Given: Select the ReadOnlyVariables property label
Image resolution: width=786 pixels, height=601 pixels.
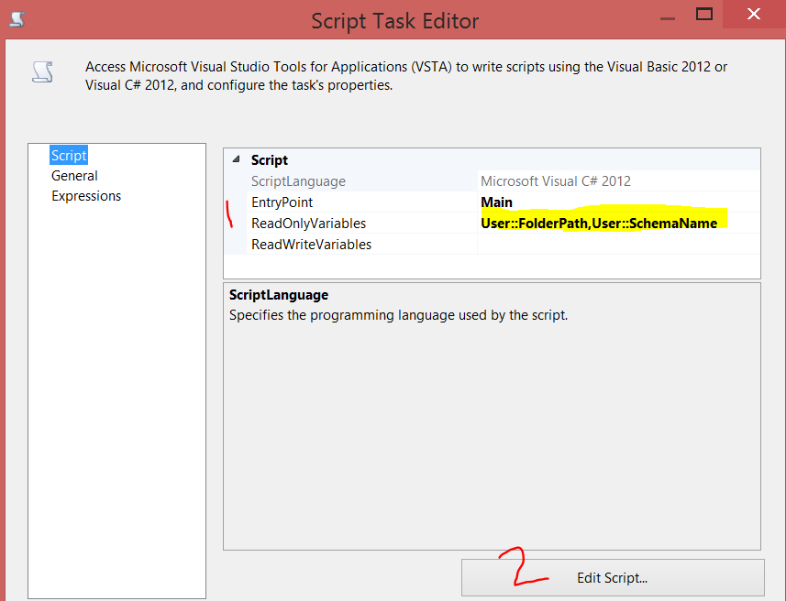Looking at the screenshot, I should click(310, 223).
